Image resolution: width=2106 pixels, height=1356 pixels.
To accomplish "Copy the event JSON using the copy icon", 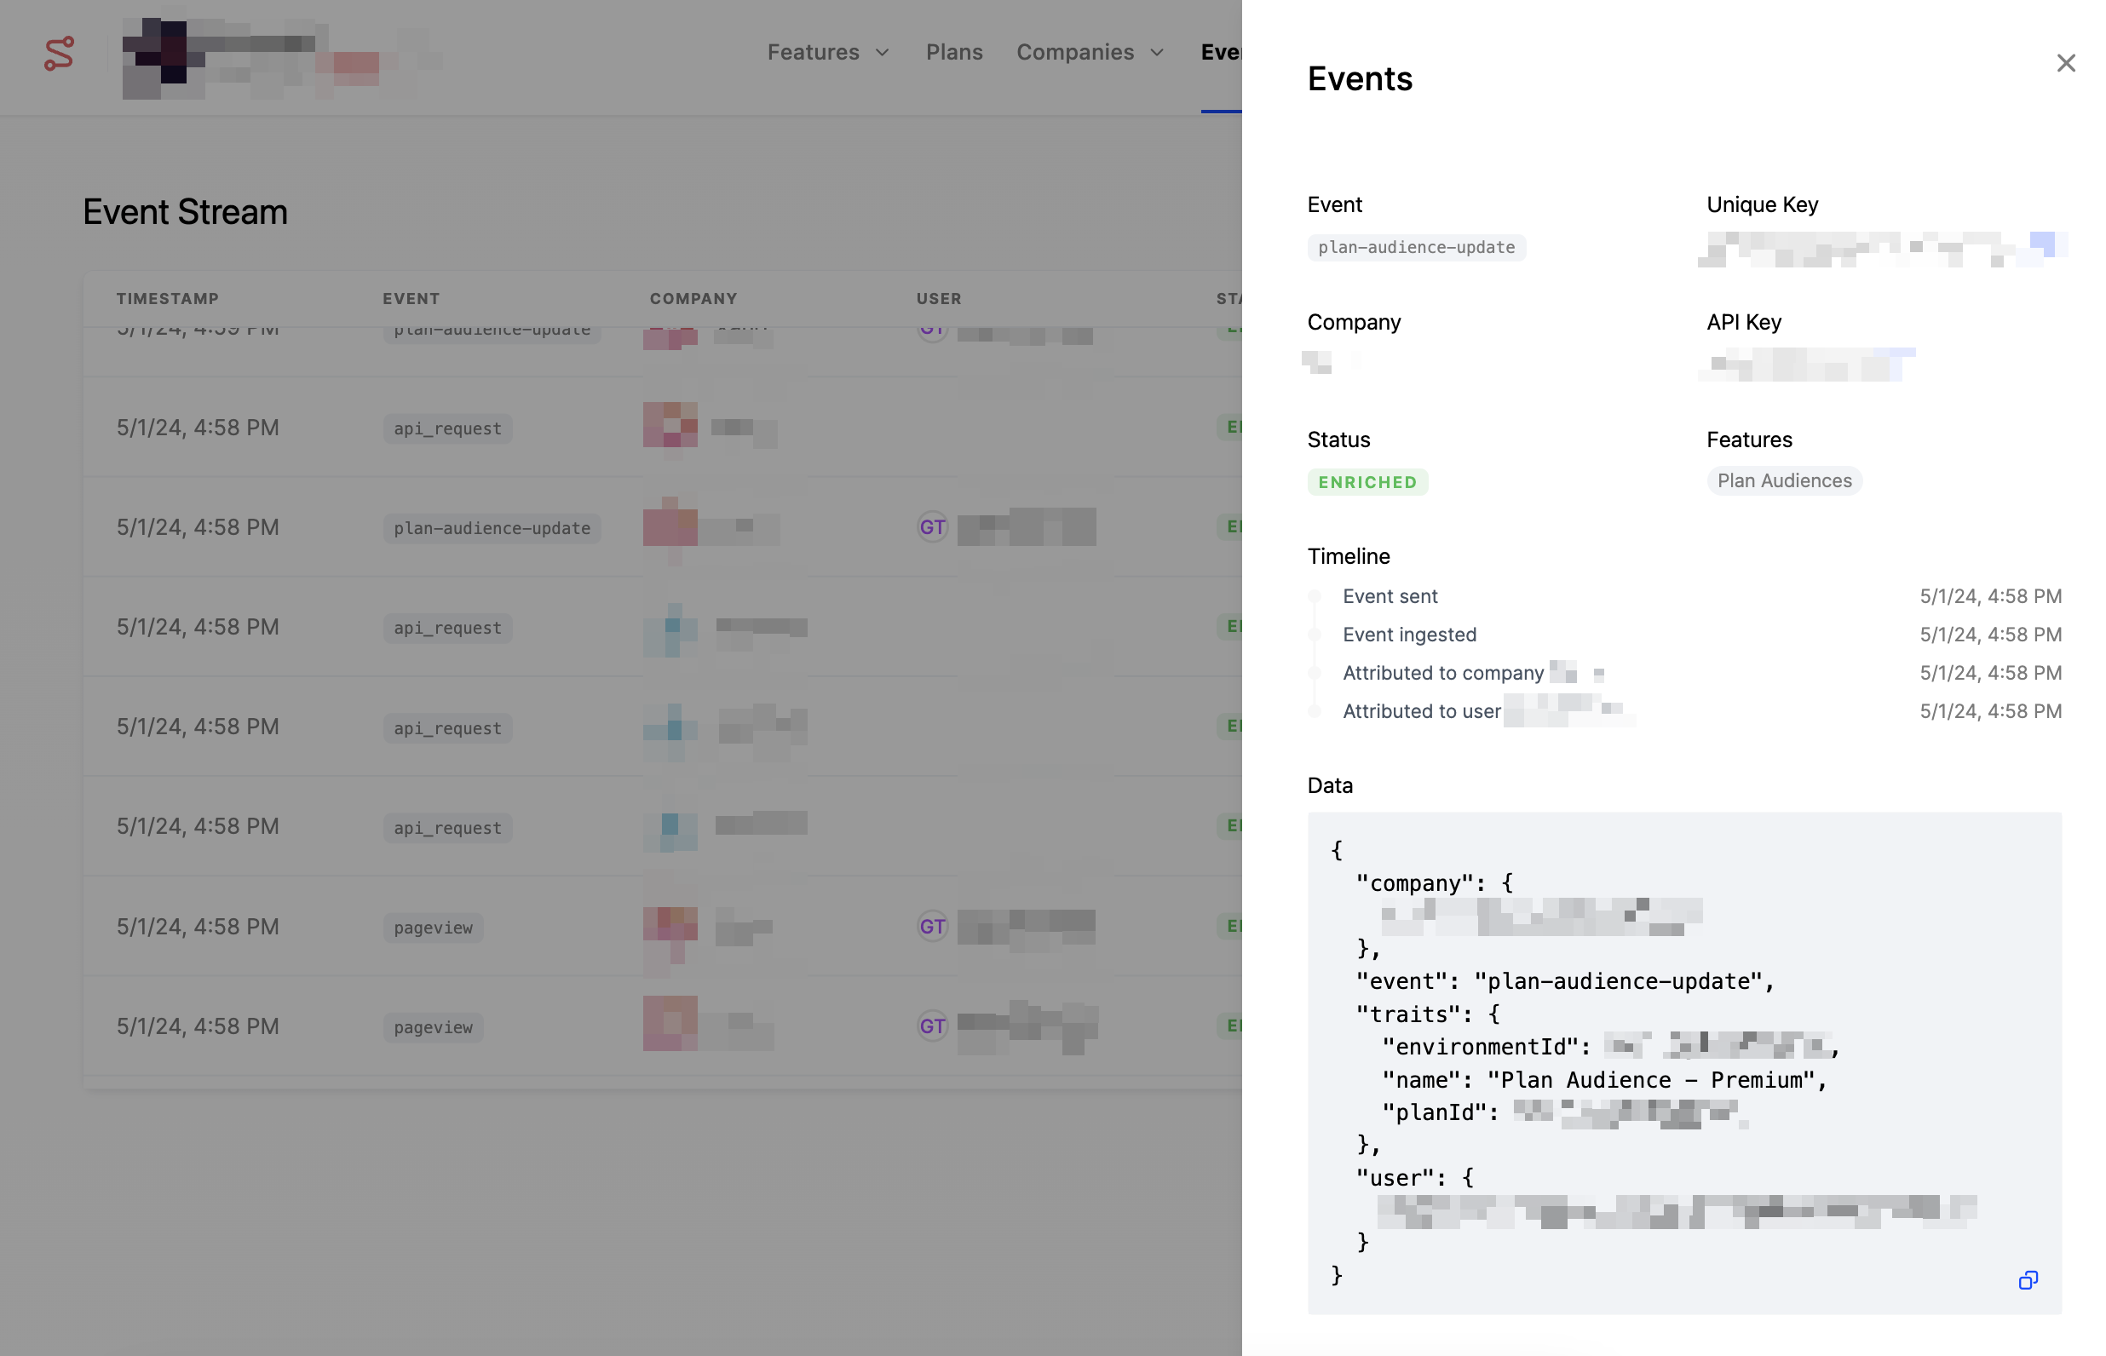I will tap(2028, 1280).
